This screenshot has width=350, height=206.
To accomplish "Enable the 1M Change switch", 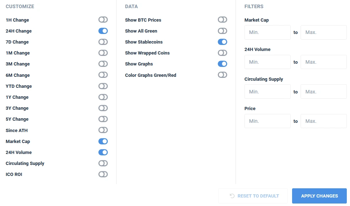I will pyautogui.click(x=103, y=53).
